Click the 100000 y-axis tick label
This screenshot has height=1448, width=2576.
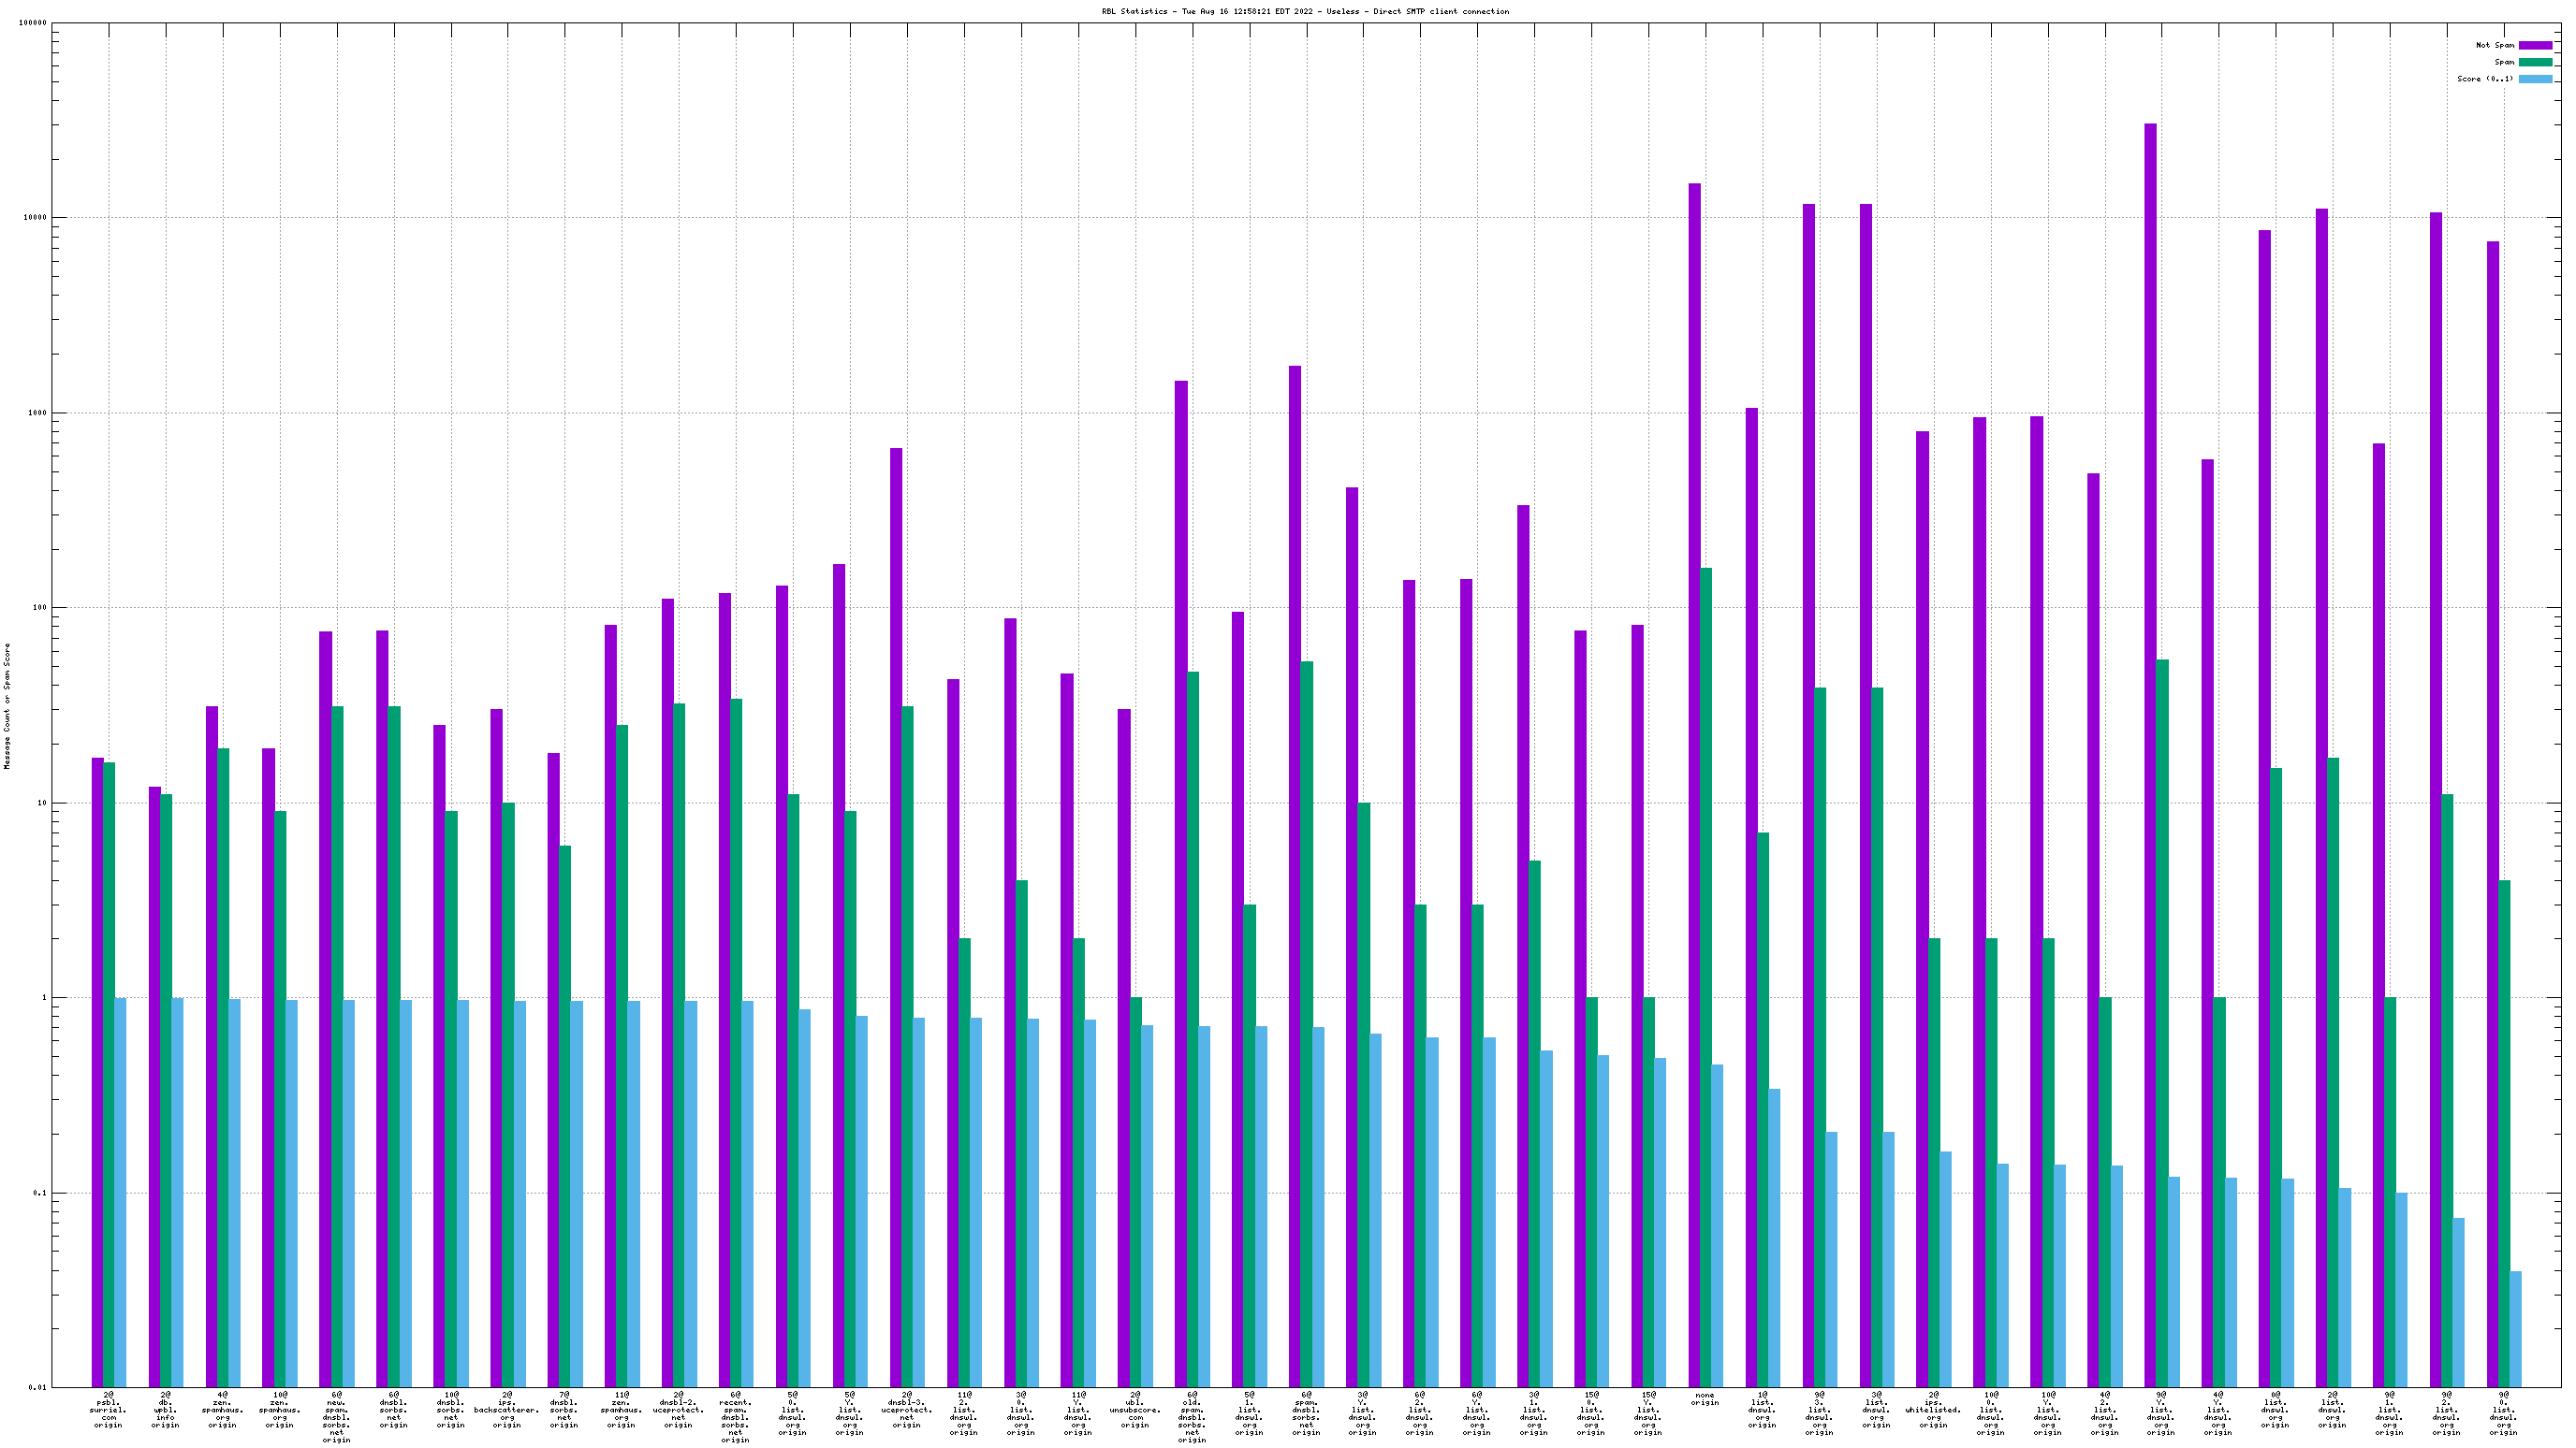(x=33, y=23)
